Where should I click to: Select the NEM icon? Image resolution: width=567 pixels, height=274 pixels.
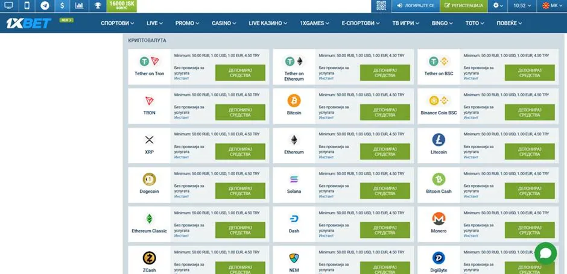(x=294, y=258)
